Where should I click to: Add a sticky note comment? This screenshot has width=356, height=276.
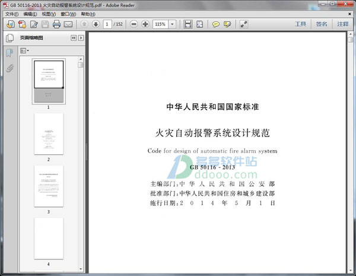pyautogui.click(x=216, y=24)
